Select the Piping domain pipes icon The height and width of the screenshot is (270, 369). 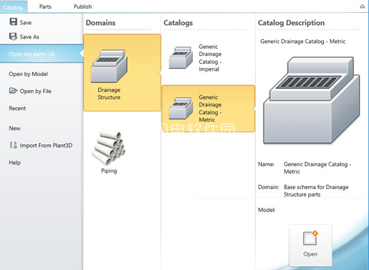[109, 147]
